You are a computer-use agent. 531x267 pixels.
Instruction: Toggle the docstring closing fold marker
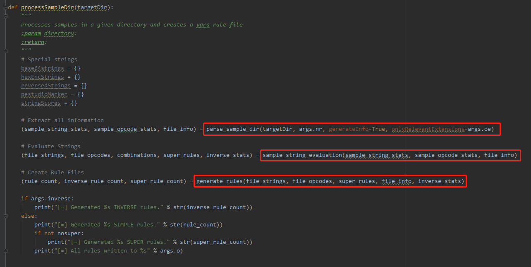tap(5, 51)
